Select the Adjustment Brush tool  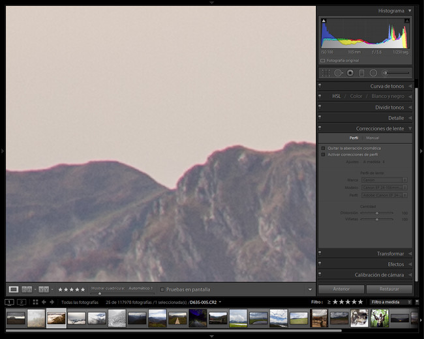tap(396, 73)
